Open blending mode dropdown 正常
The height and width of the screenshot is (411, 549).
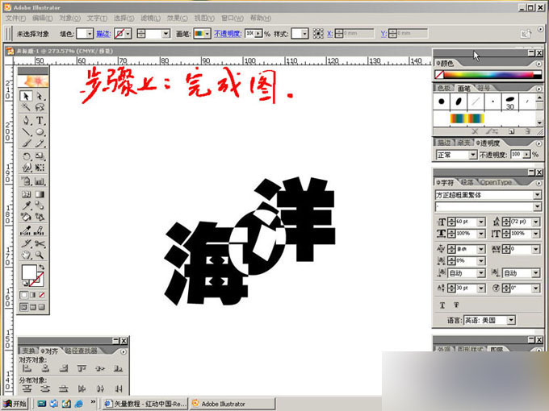473,155
